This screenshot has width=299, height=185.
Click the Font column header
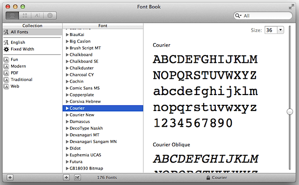point(103,26)
